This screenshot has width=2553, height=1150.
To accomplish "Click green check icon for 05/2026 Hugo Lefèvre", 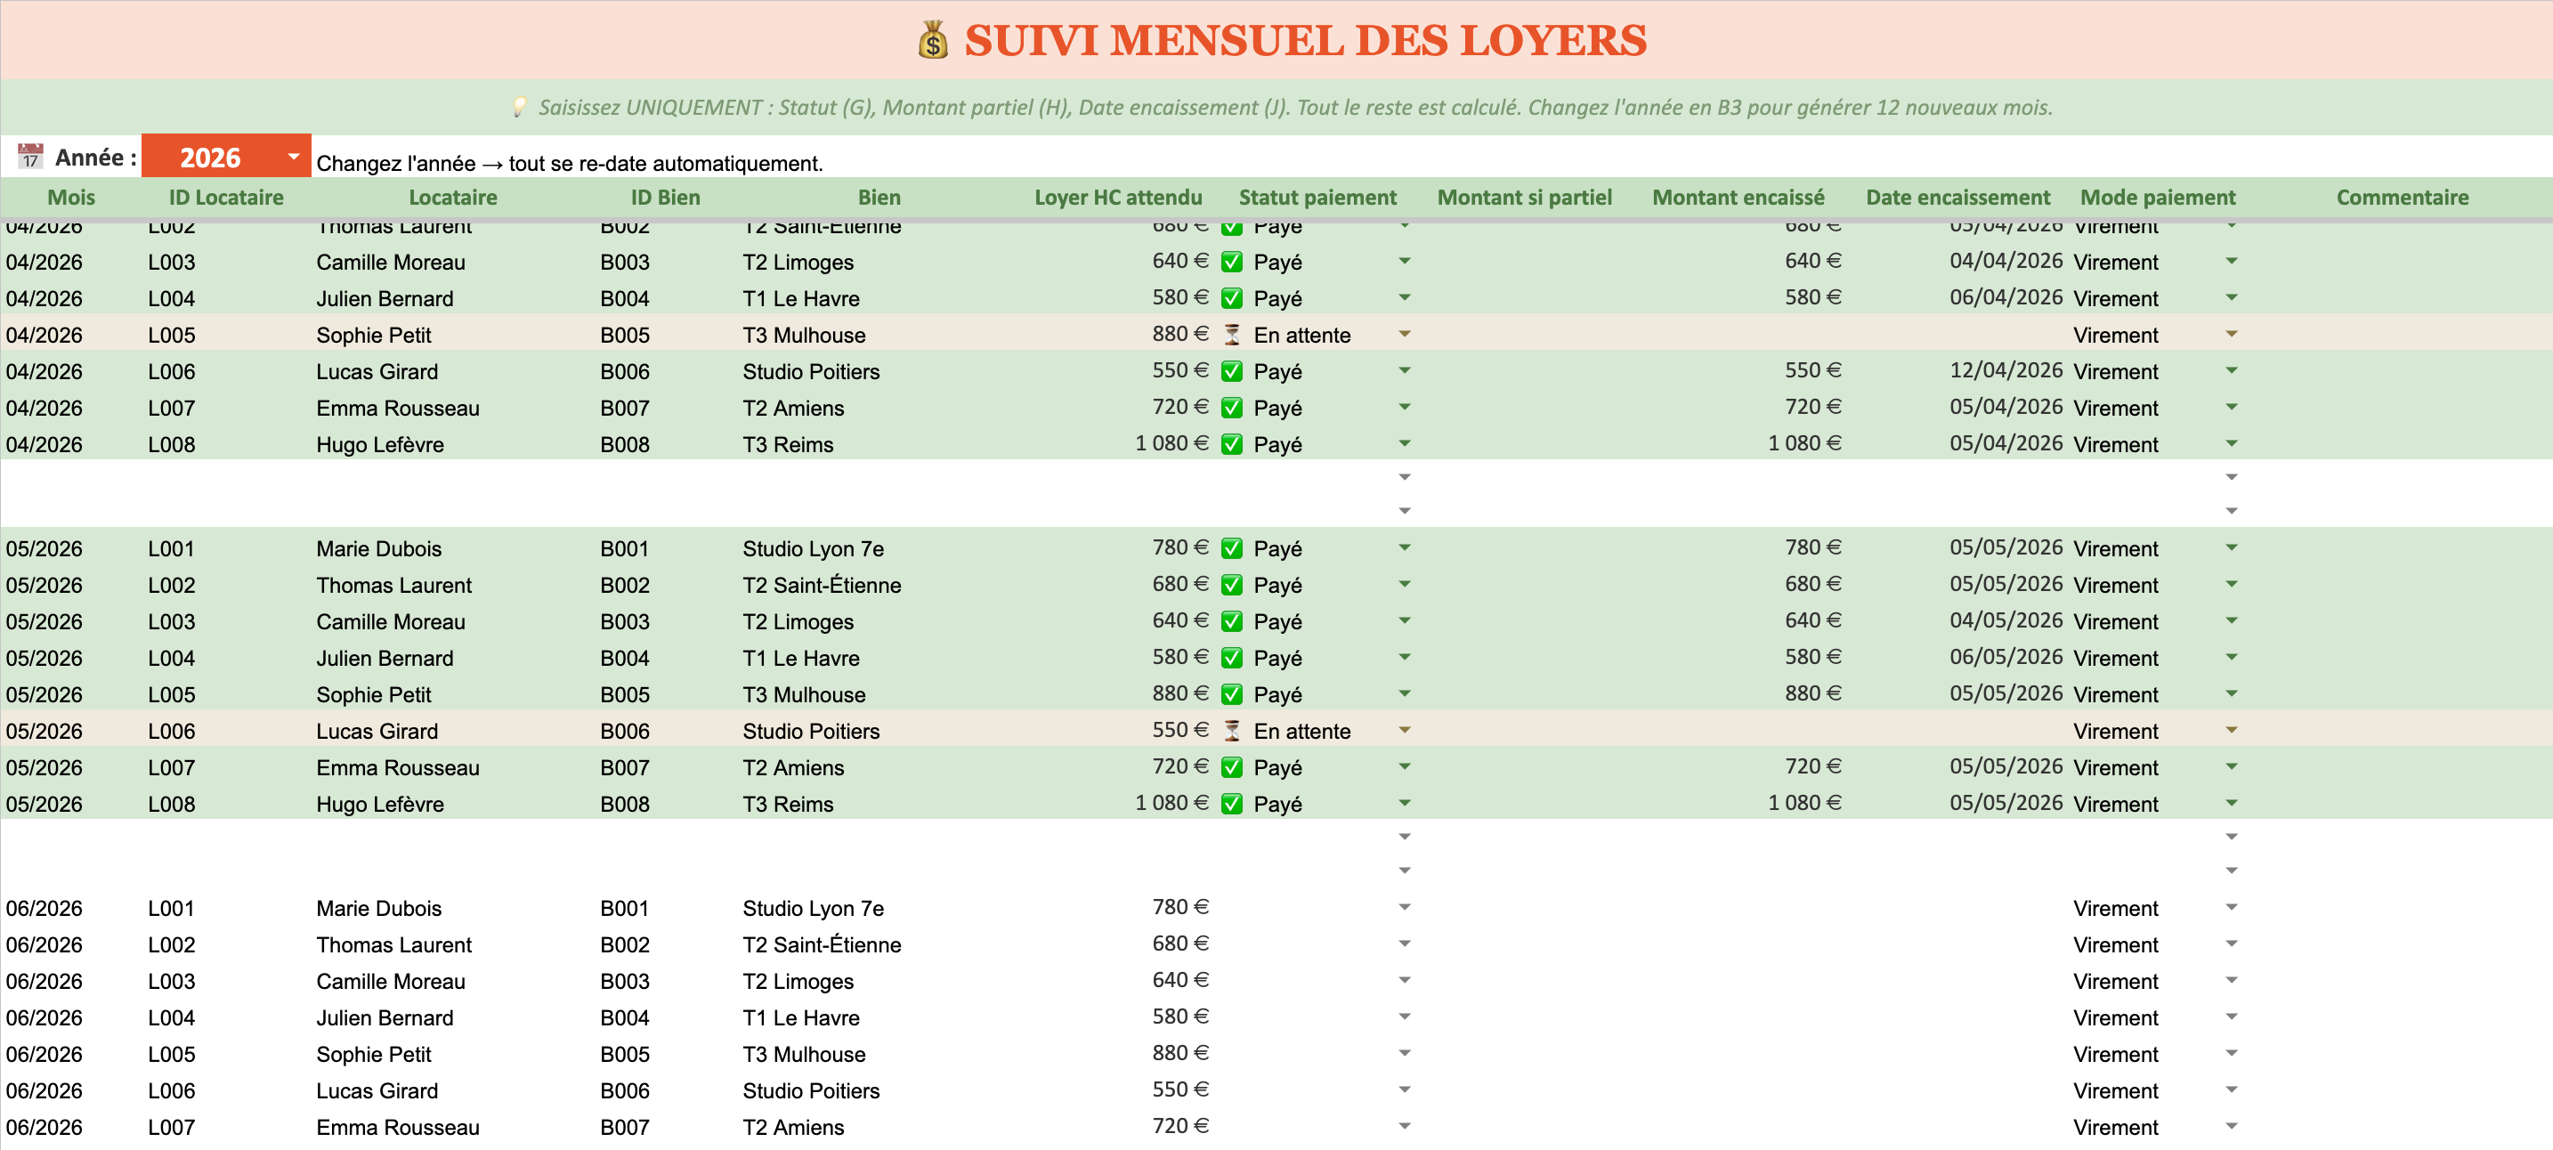I will [x=1232, y=804].
